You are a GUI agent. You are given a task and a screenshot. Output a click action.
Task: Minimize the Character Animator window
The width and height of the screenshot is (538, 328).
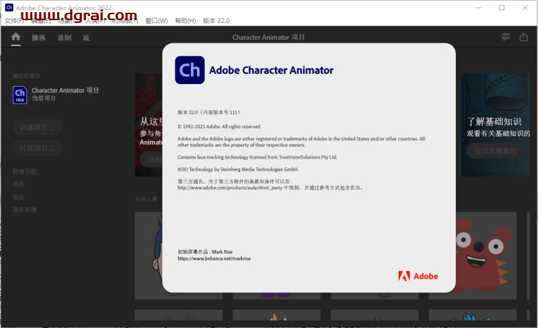click(x=479, y=7)
